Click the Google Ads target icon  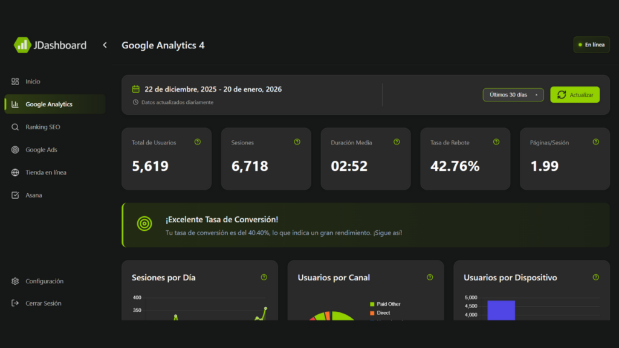[x=15, y=150]
